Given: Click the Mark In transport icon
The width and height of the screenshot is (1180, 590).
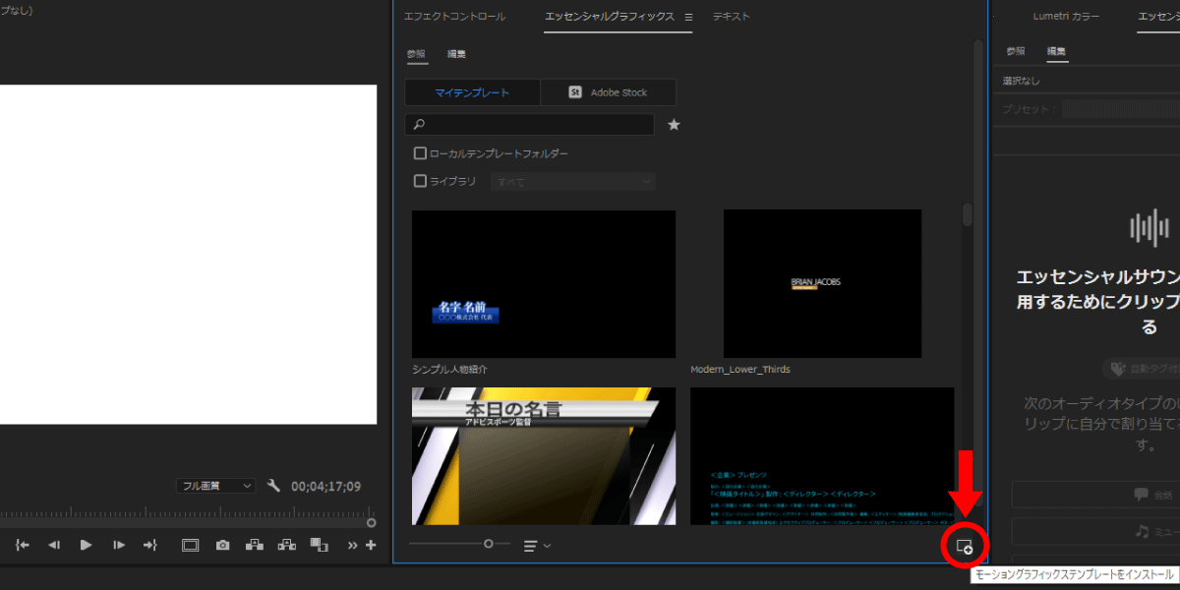Looking at the screenshot, I should pyautogui.click(x=23, y=545).
